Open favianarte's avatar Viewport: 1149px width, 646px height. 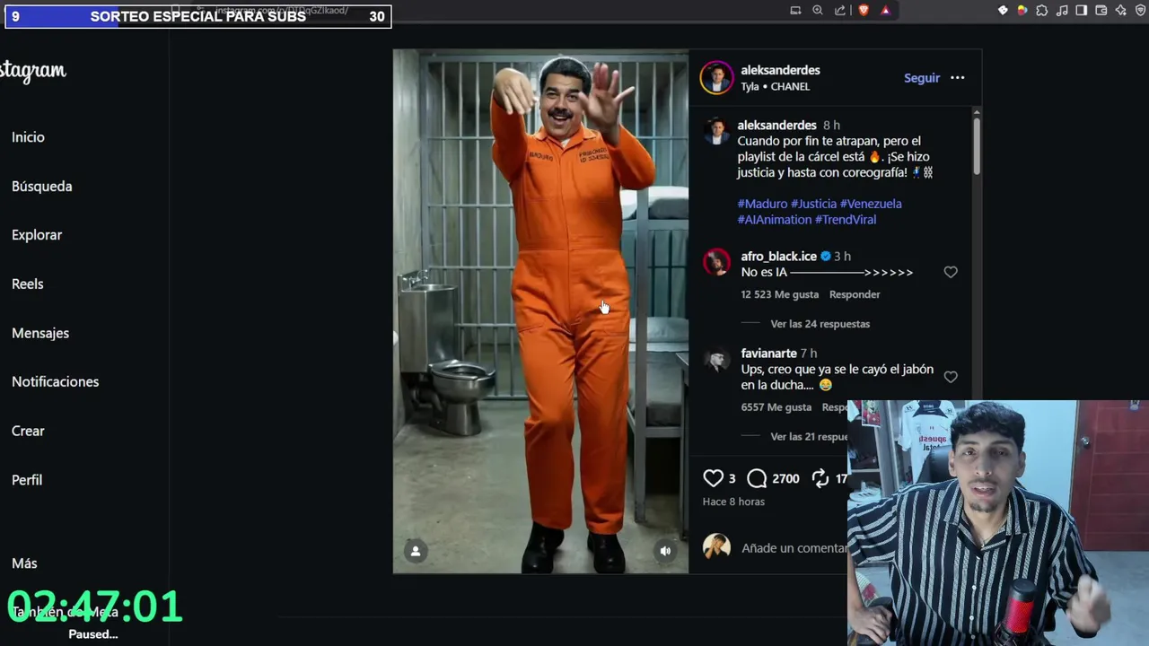click(716, 359)
